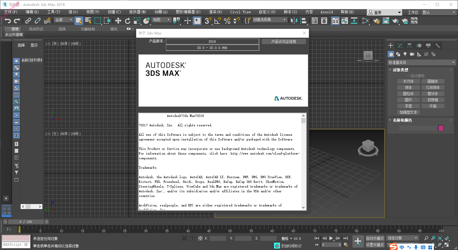Open Select by Name list icon
The image size is (458, 250).
(88, 21)
